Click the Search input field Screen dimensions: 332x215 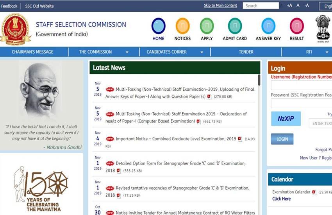click(261, 6)
